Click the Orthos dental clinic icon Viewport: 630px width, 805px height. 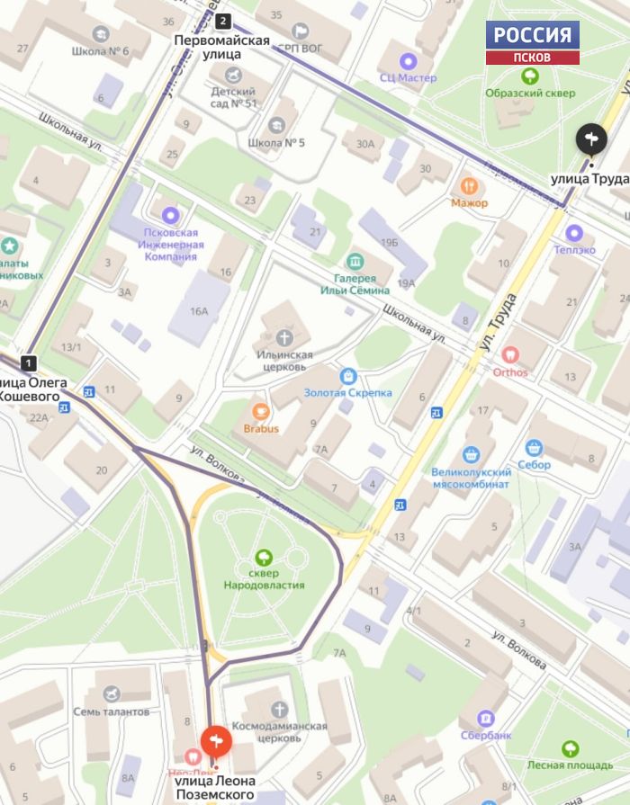(x=510, y=354)
